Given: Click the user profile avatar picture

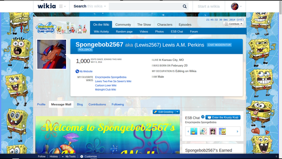Looking at the screenshot, I should click(x=52, y=54).
